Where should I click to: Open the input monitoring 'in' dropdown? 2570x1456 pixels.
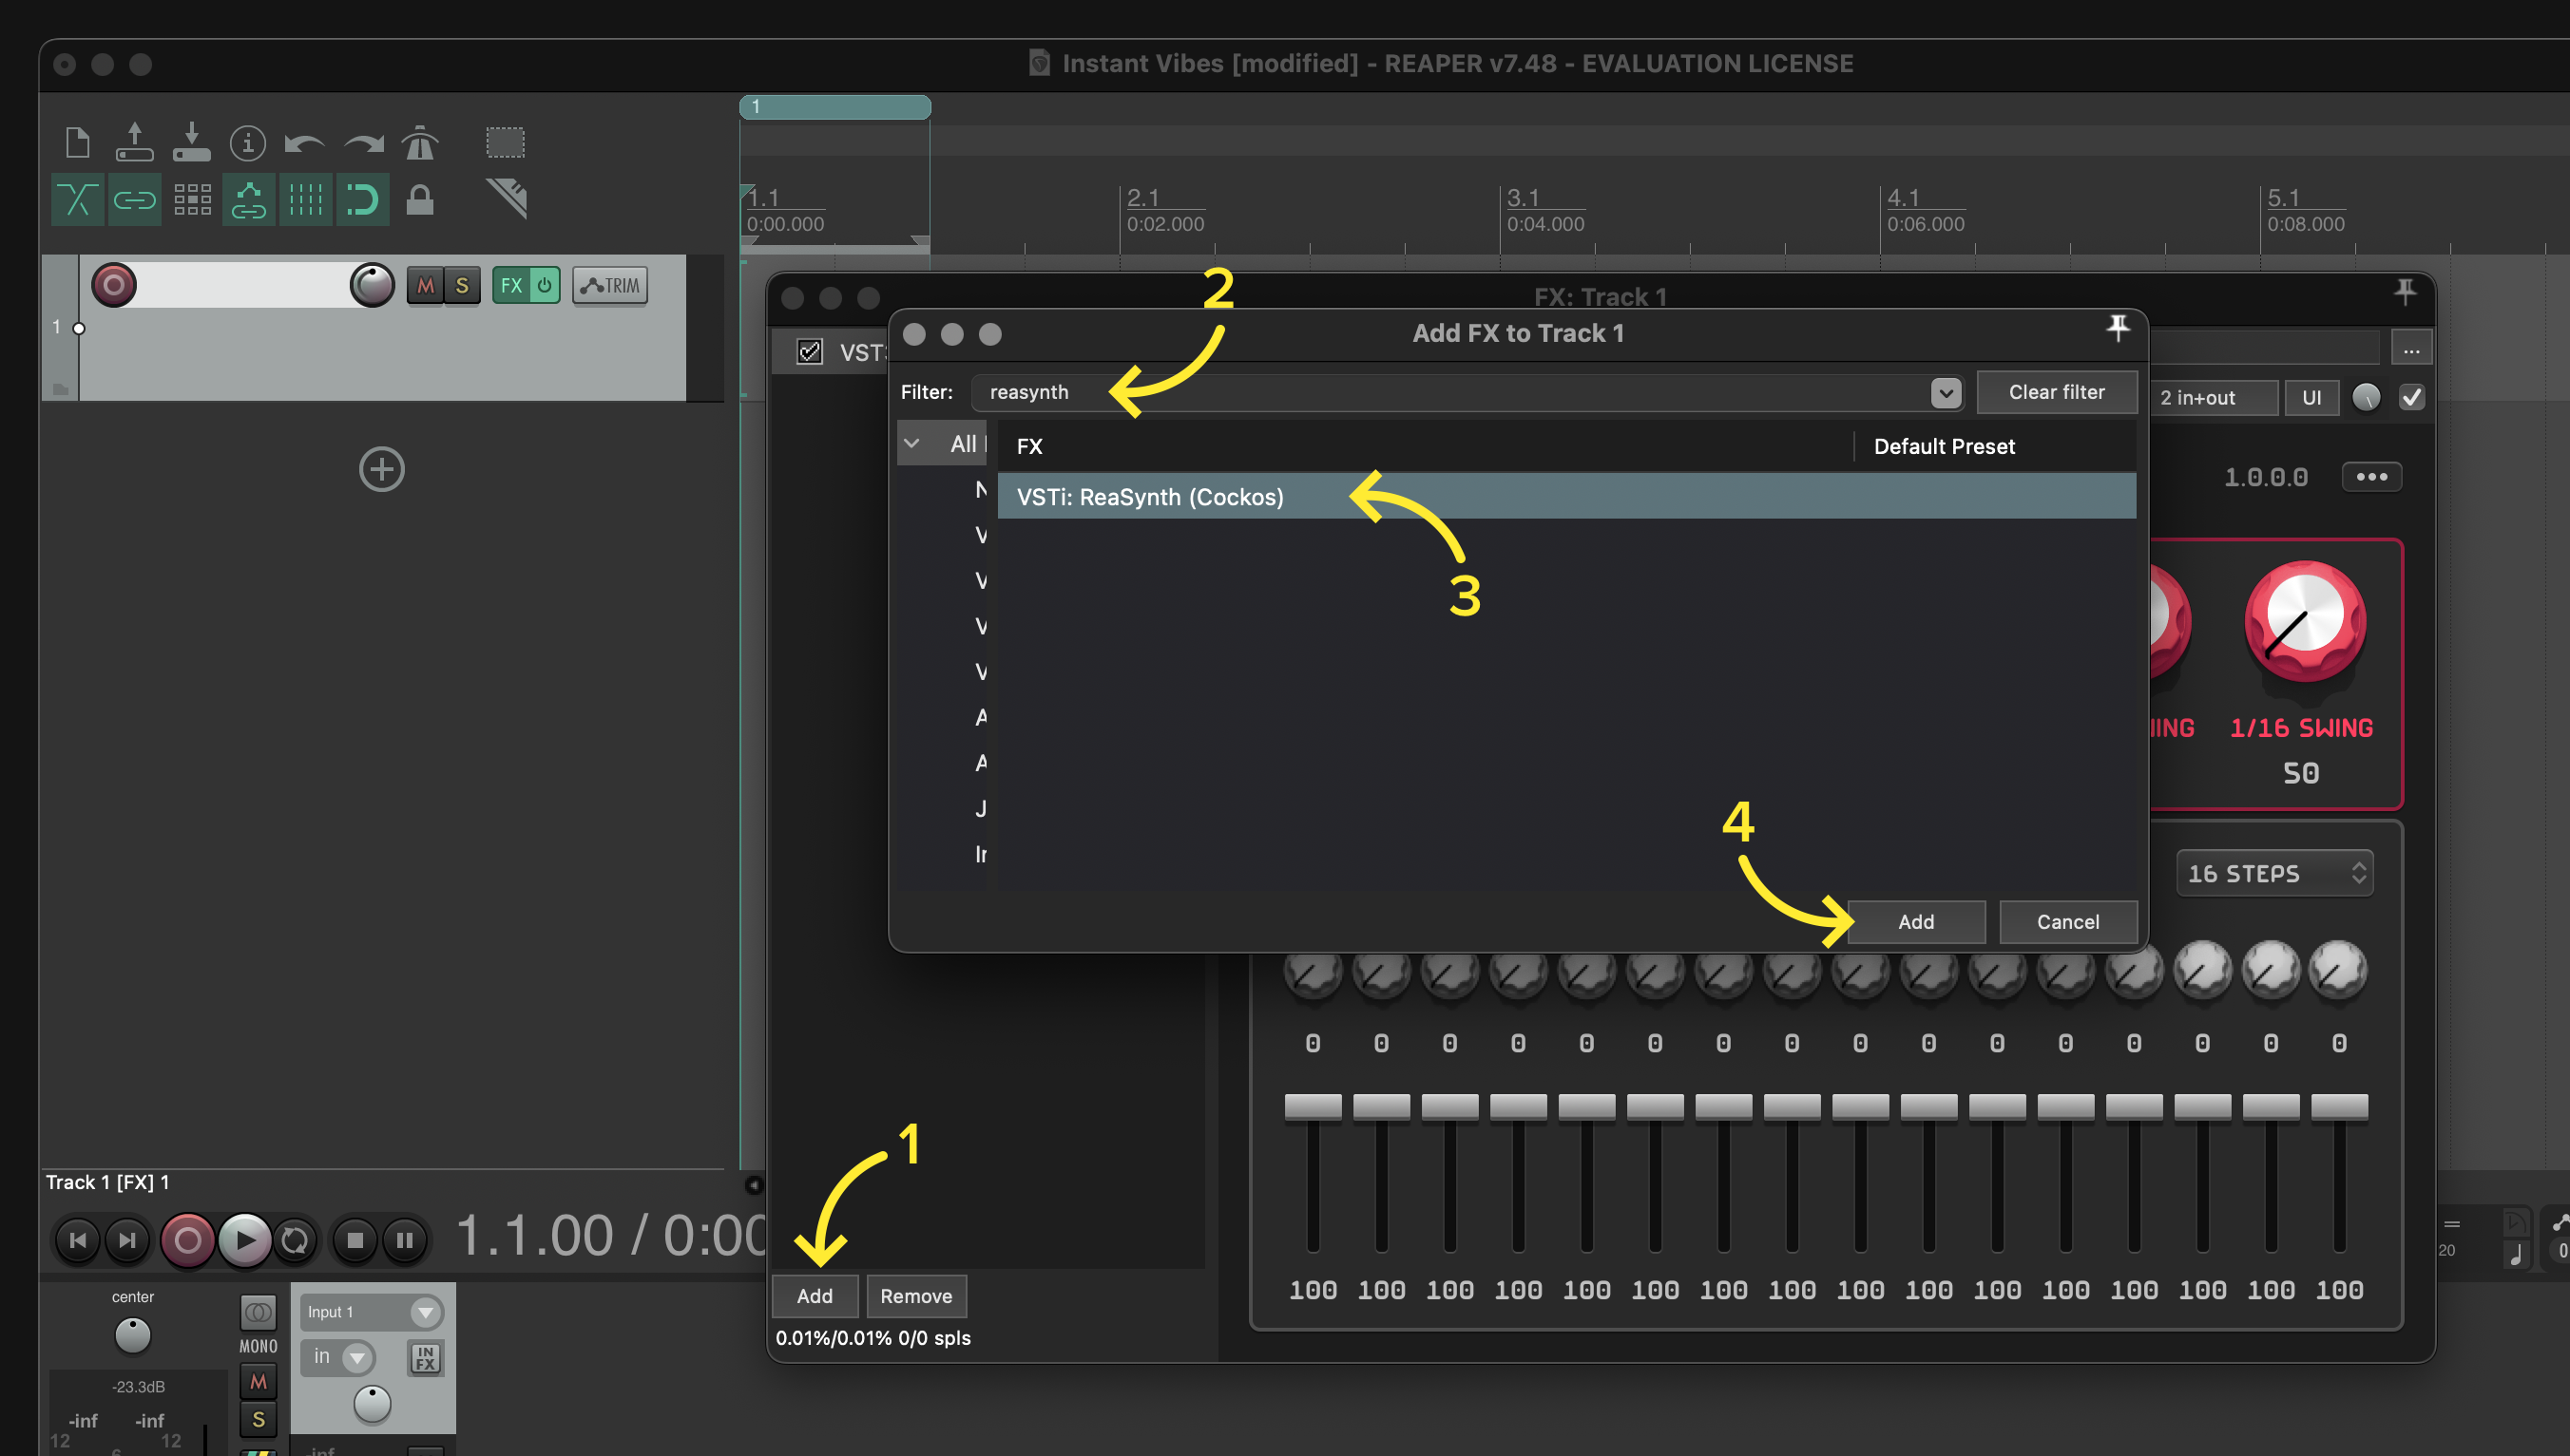338,1357
